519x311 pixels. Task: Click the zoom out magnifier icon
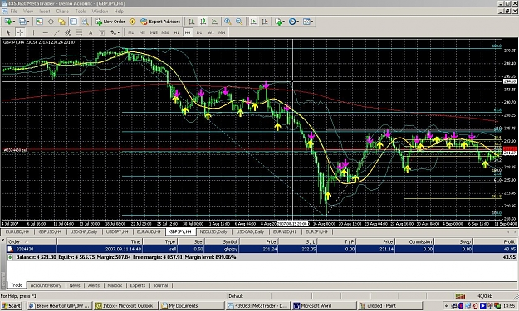(x=239, y=22)
